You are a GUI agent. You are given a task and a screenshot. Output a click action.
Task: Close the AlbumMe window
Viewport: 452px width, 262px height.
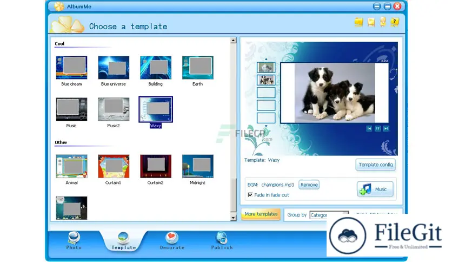coord(397,6)
